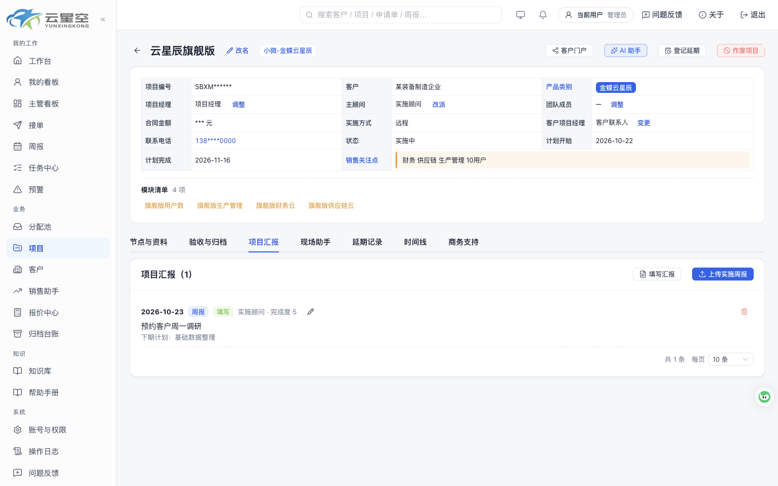This screenshot has height=486, width=778.
Task: Open 周报 from sidebar
Action: tap(58, 146)
